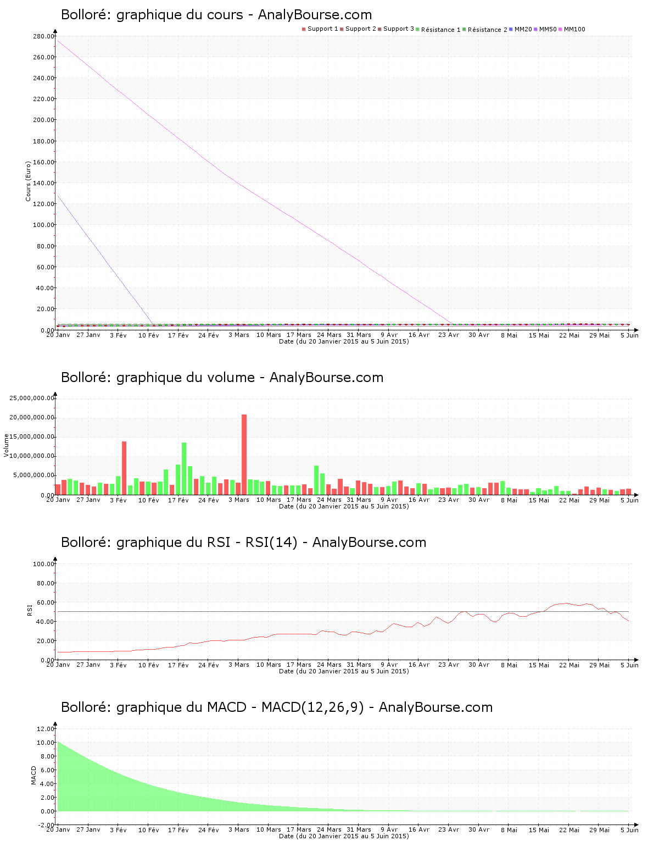Click the Résistance 1 legend entry
Image resolution: width=659 pixels, height=852 pixels.
point(438,30)
